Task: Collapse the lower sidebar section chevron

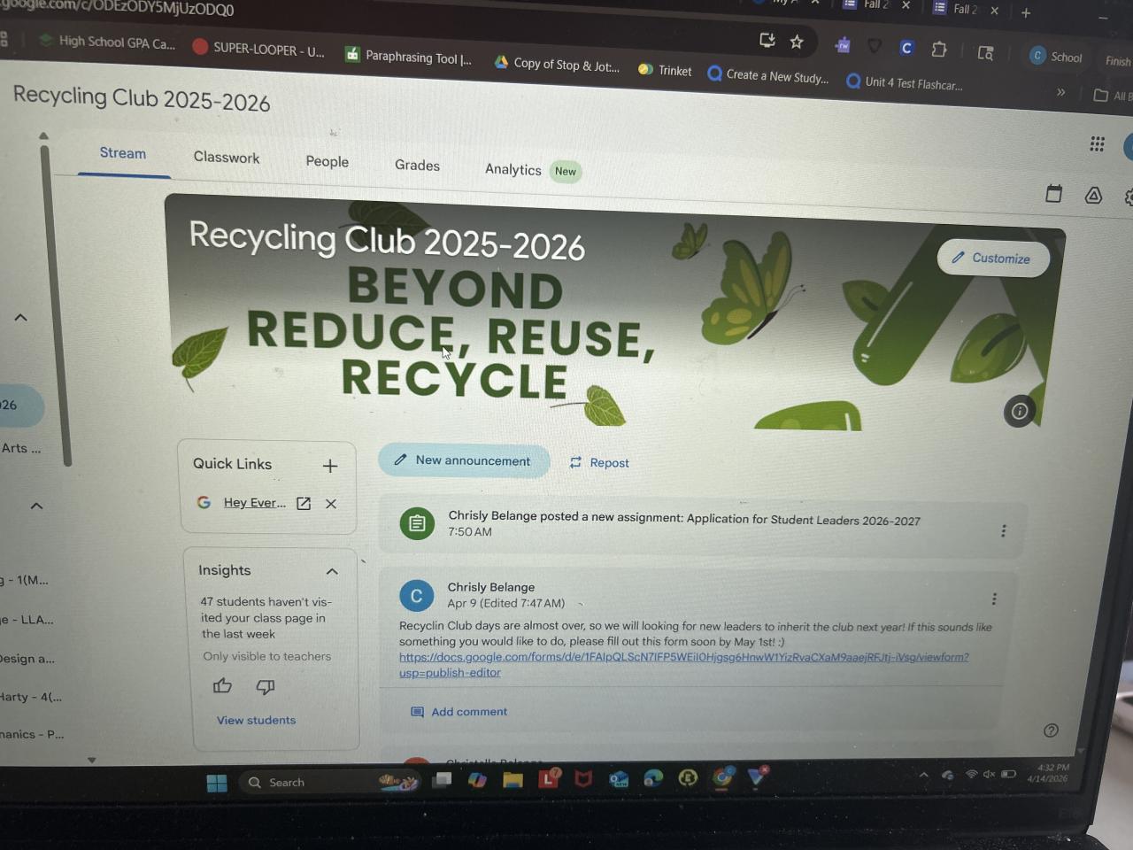Action: pos(36,506)
